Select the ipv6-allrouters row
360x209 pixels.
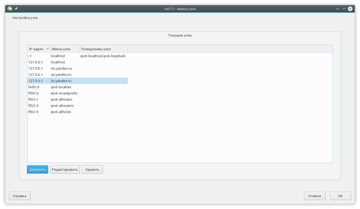[x=78, y=106]
